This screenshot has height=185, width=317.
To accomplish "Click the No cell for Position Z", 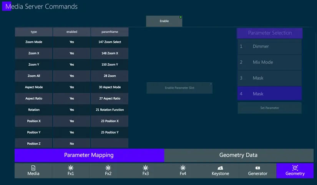I will tap(72, 143).
